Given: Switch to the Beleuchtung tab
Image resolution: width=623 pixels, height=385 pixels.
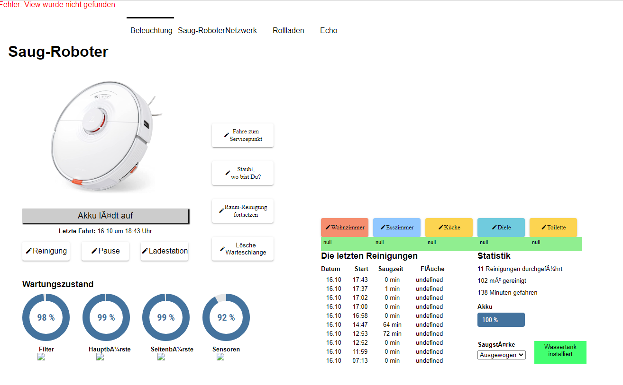Looking at the screenshot, I should [151, 30].
